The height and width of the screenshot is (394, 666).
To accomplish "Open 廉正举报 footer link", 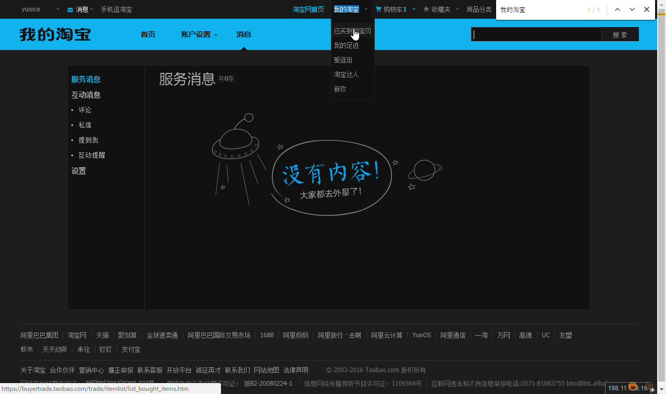I will [120, 370].
